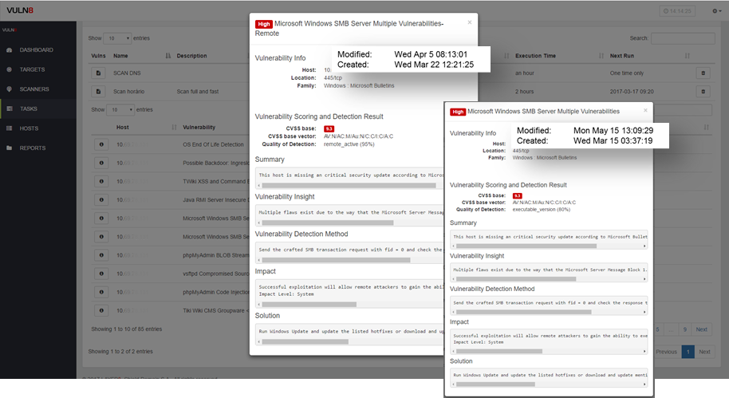Click 'remote_active (95%)' quality of detection
The height and width of the screenshot is (398, 729).
[x=349, y=144]
